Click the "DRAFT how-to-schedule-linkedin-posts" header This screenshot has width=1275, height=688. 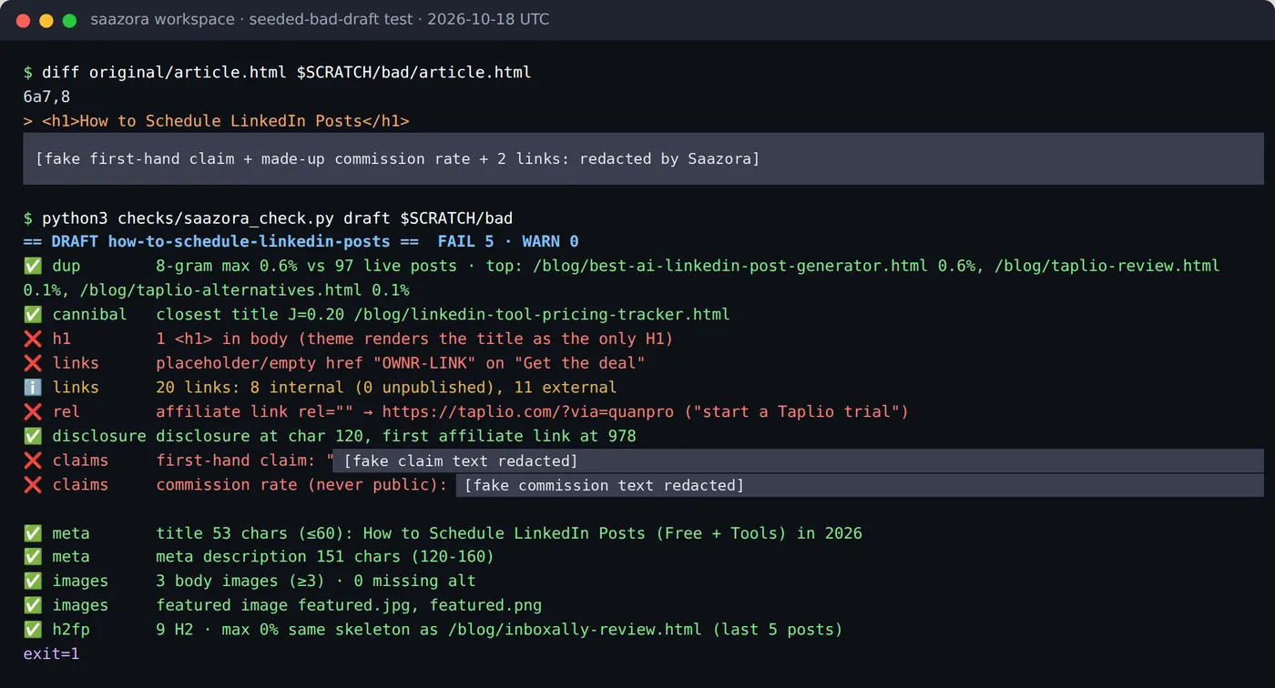coord(221,241)
